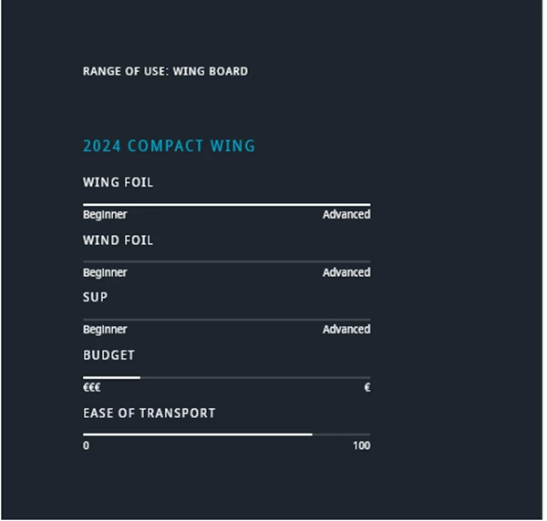Click the "WIND FOIL" label
The width and height of the screenshot is (547, 521).
(118, 240)
